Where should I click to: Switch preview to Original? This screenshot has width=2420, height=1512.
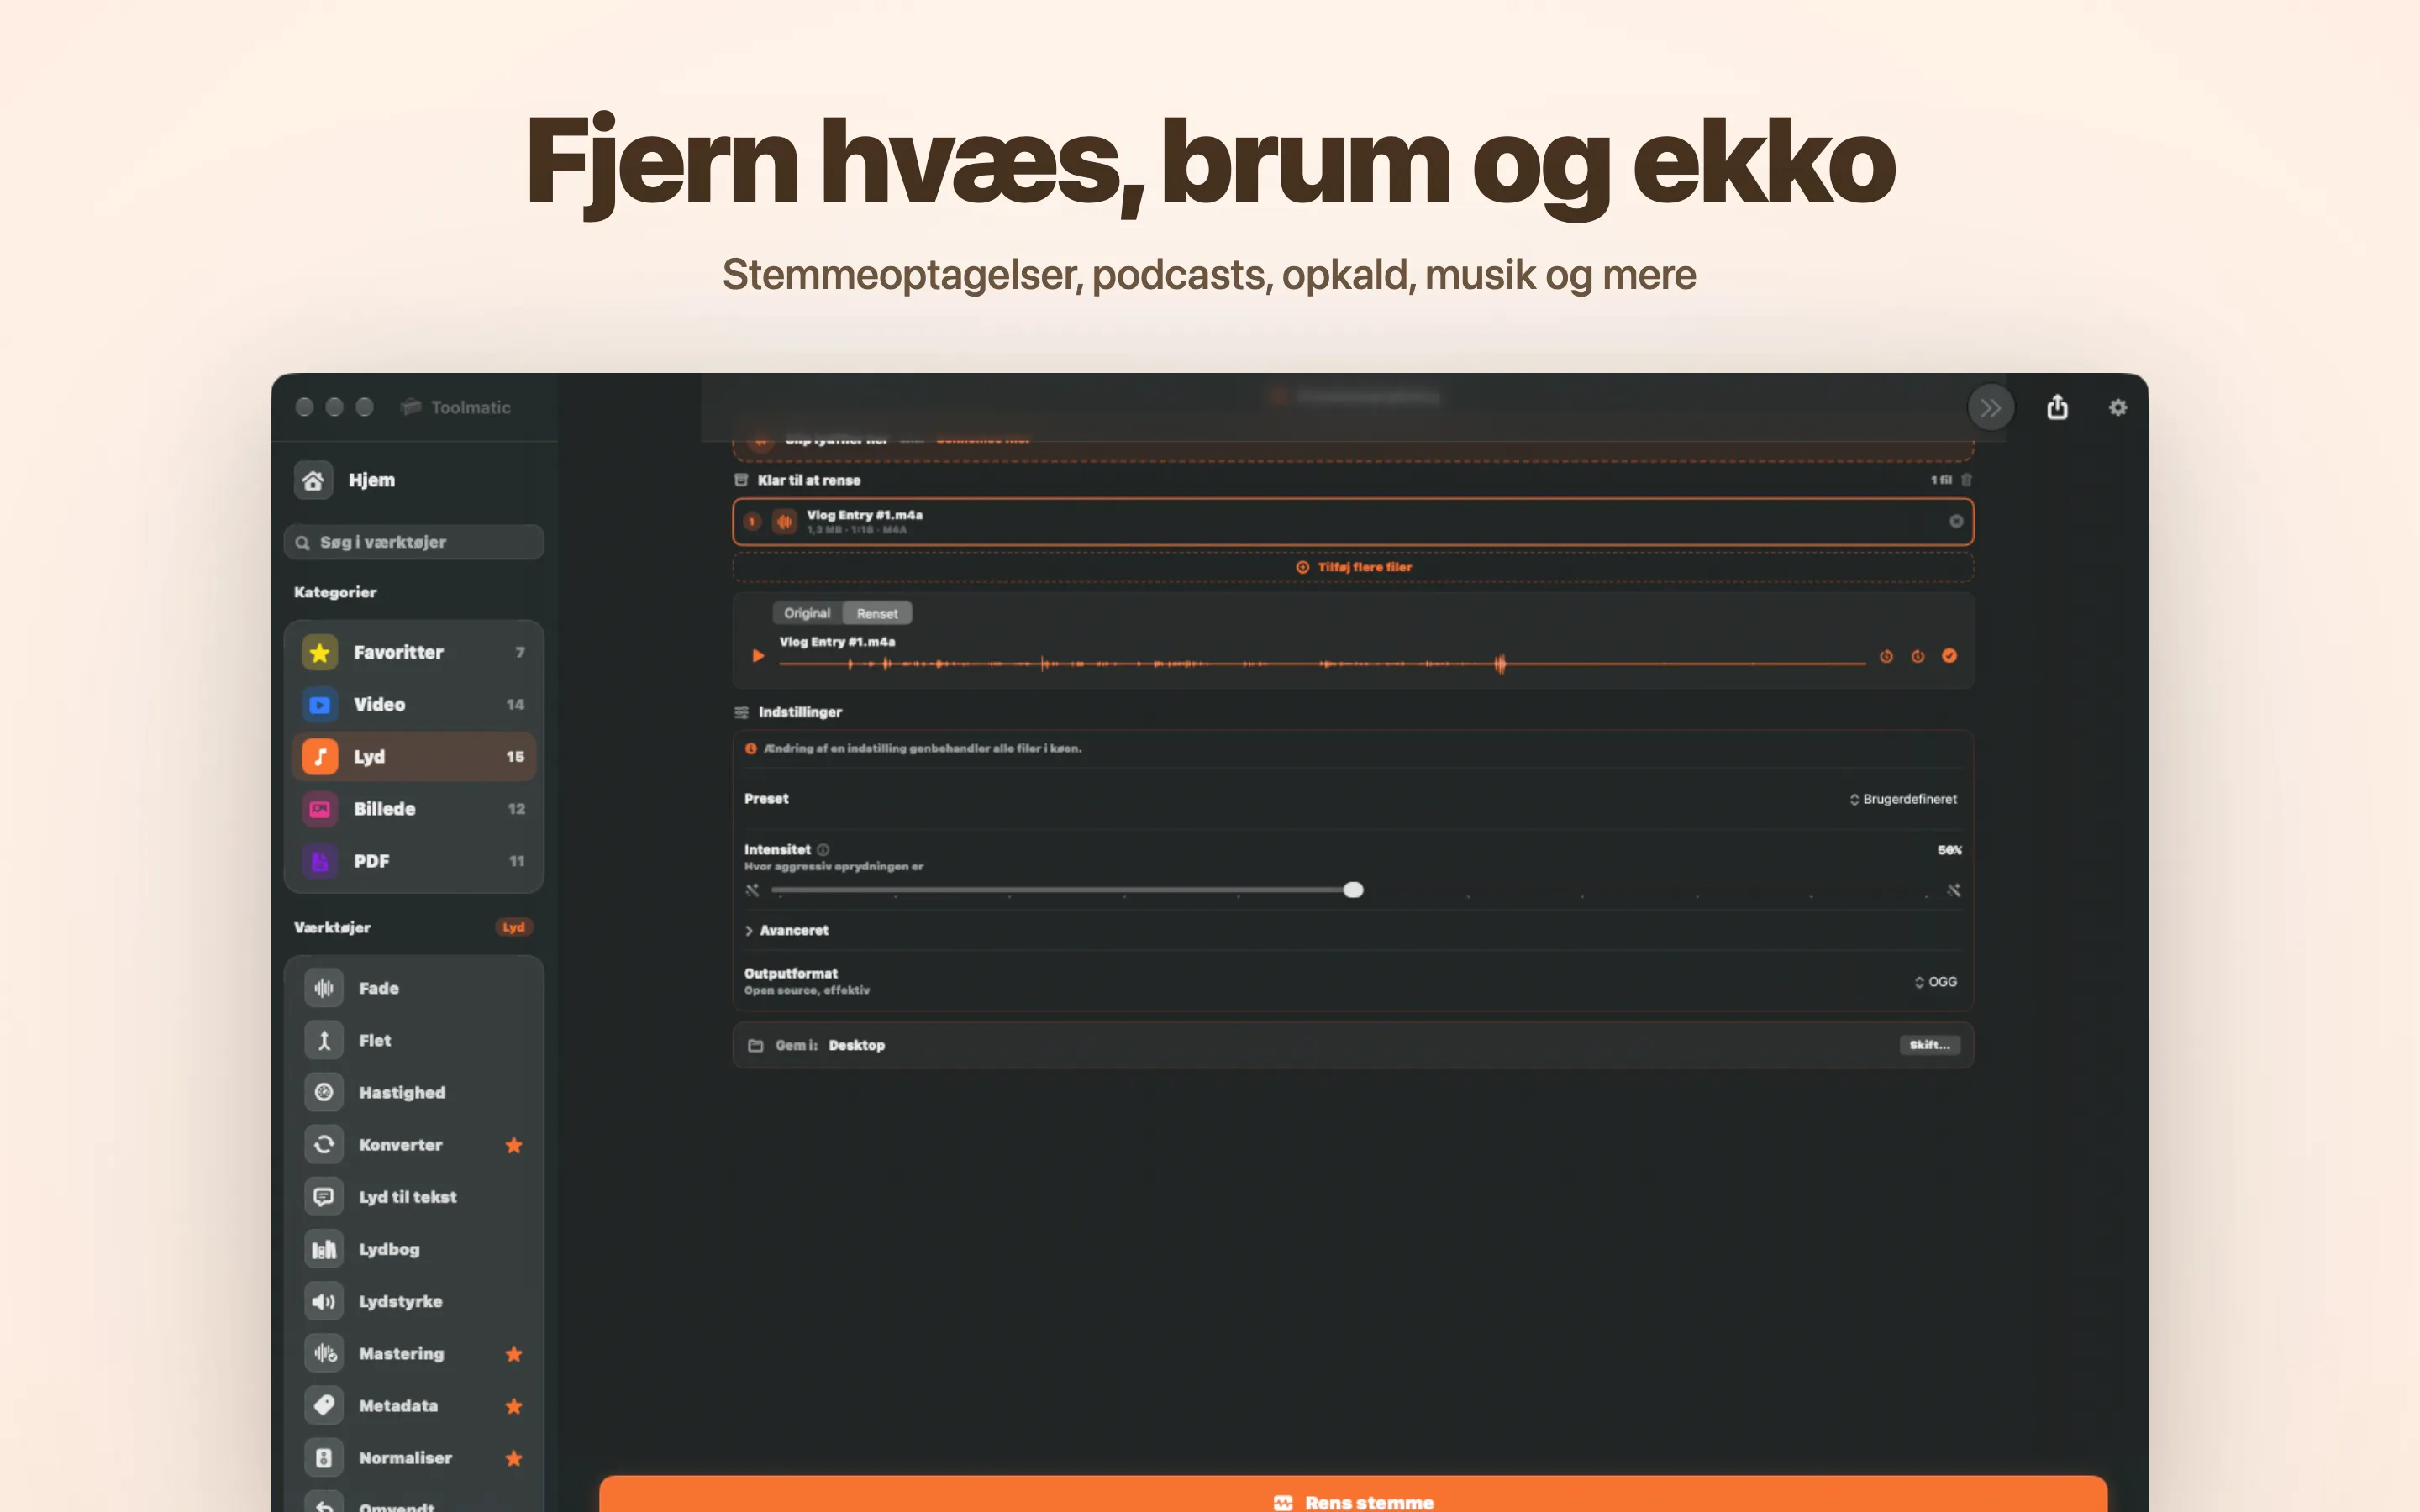(x=807, y=613)
